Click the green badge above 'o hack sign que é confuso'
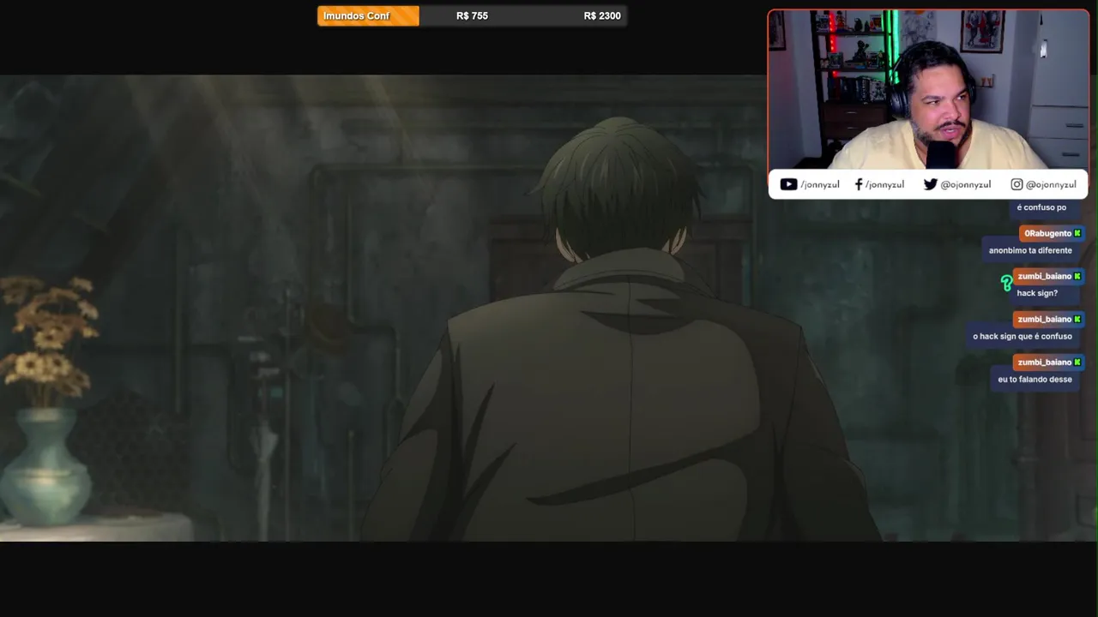 (1077, 319)
